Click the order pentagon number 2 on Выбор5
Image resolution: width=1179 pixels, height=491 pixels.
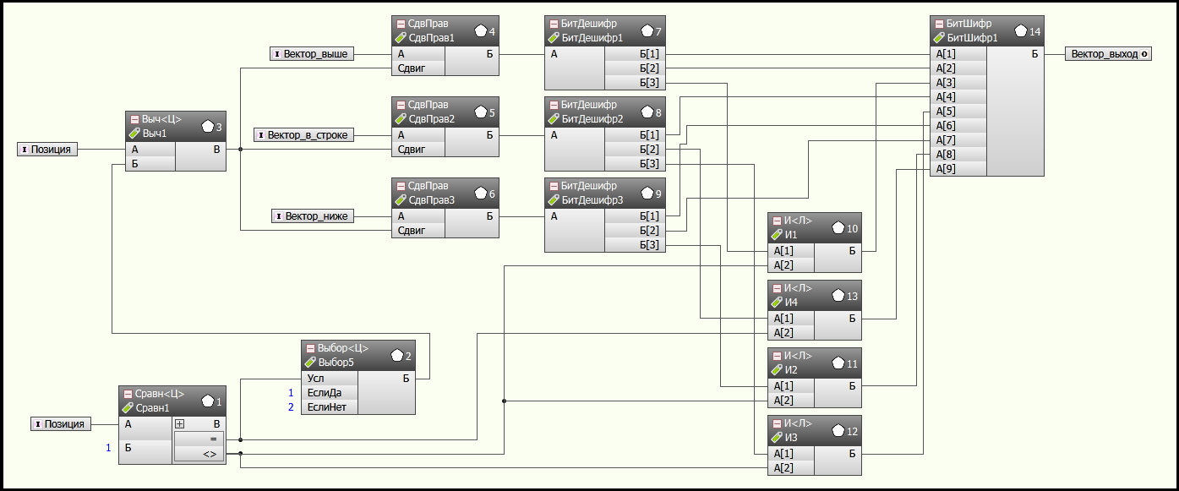click(x=397, y=356)
